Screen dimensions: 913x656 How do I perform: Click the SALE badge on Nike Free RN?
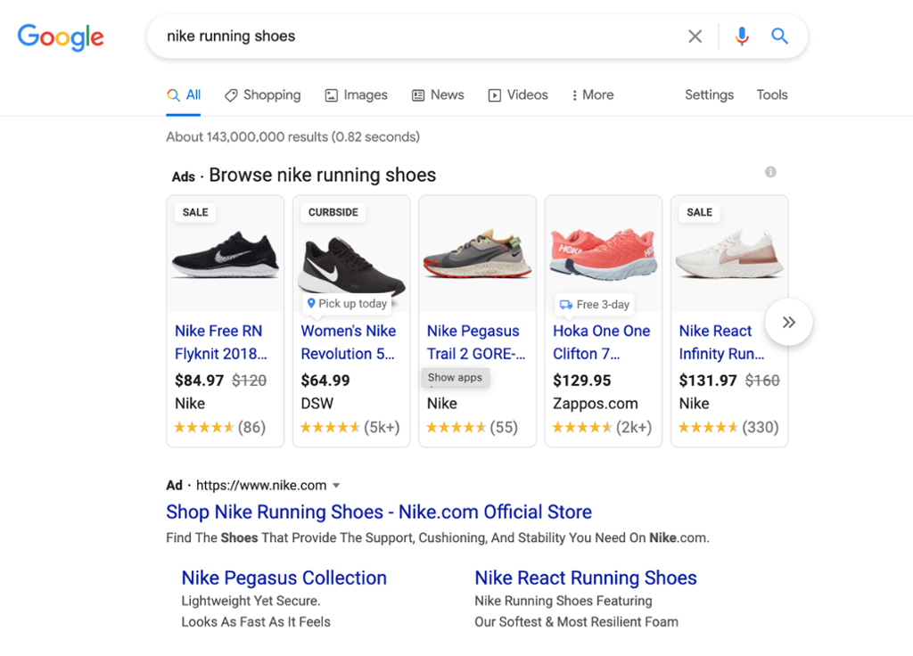(195, 212)
